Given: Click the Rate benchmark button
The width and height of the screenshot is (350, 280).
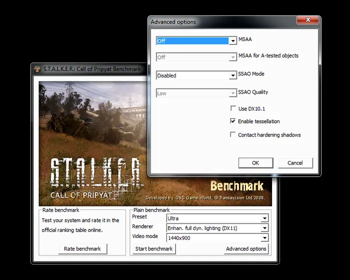Looking at the screenshot, I should [83, 248].
